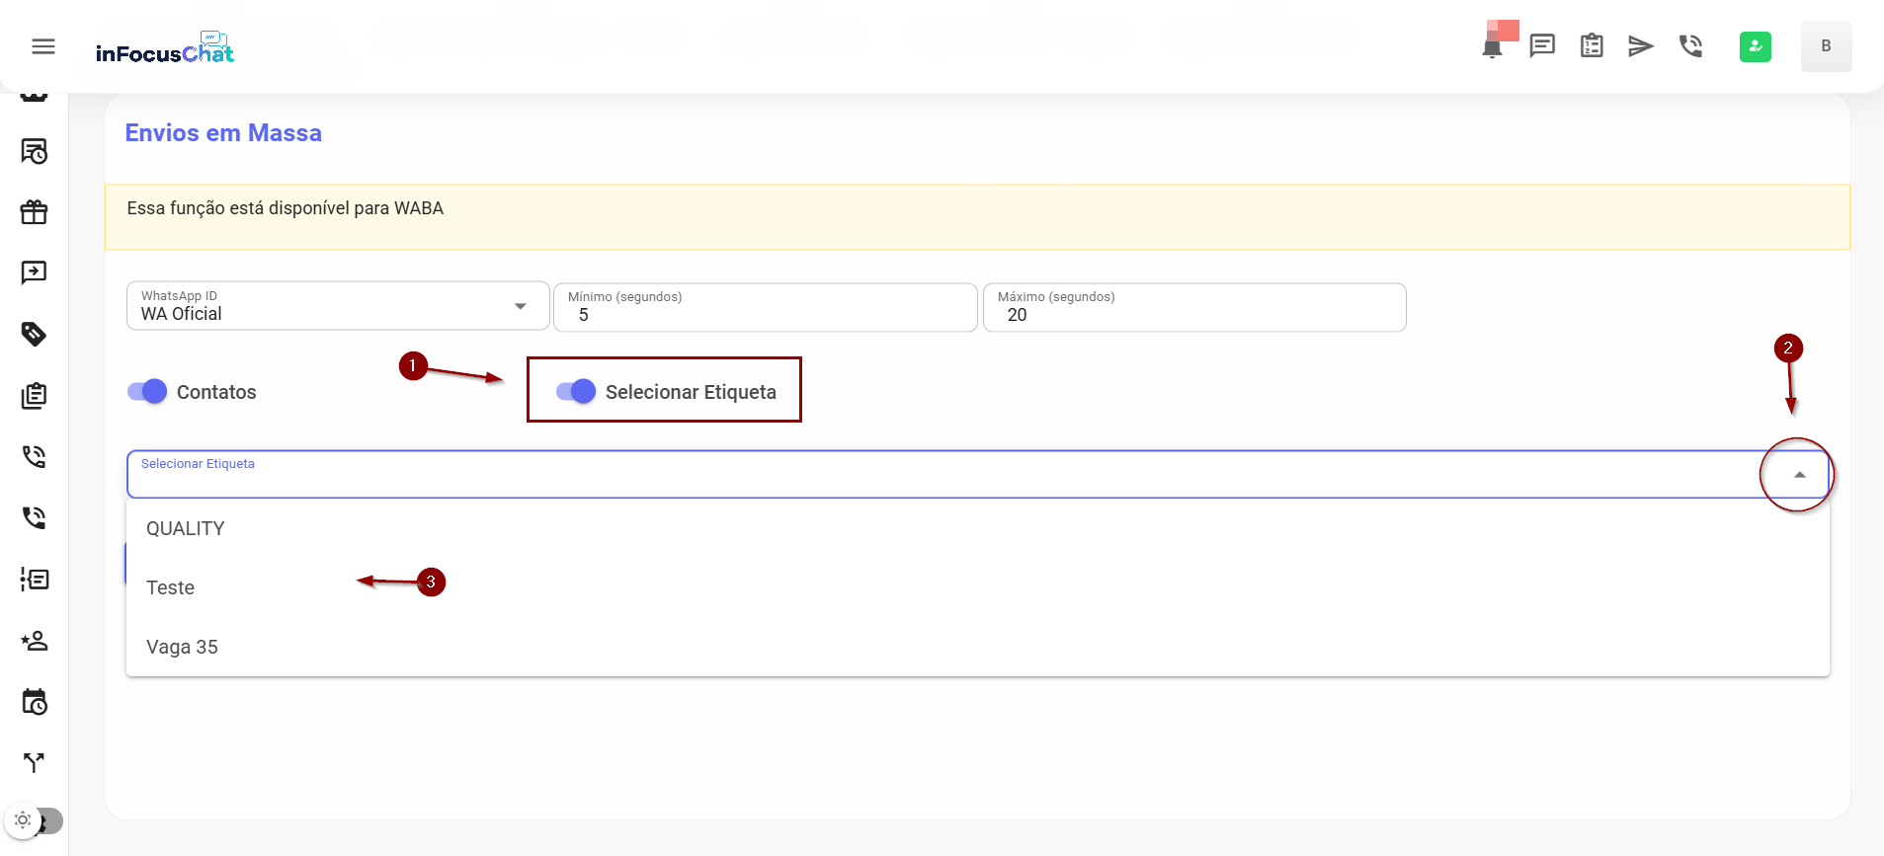Click the notifications bell icon
The image size is (1884, 856).
pos(1493,47)
